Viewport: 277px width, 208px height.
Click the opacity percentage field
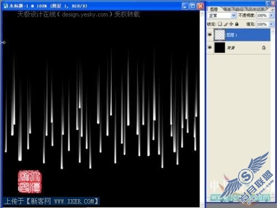click(263, 15)
